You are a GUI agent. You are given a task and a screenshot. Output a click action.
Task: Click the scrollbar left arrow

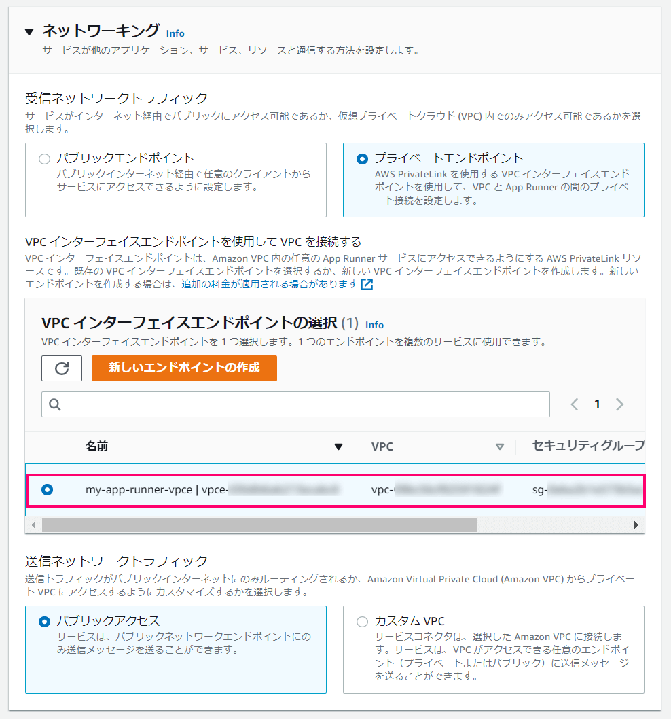(33, 525)
